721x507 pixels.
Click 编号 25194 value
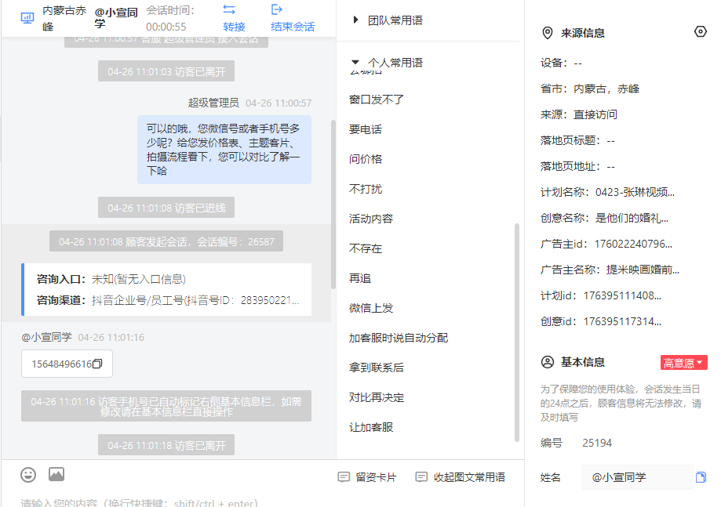point(597,444)
